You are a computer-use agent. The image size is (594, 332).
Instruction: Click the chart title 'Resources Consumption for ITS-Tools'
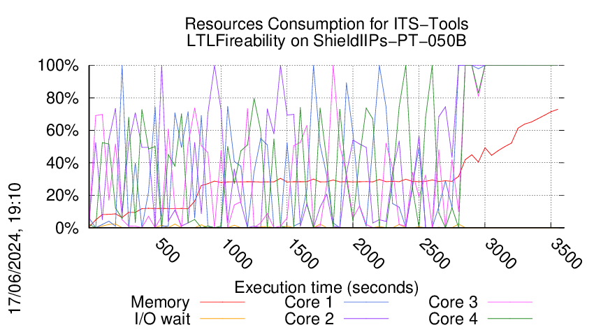326,24
